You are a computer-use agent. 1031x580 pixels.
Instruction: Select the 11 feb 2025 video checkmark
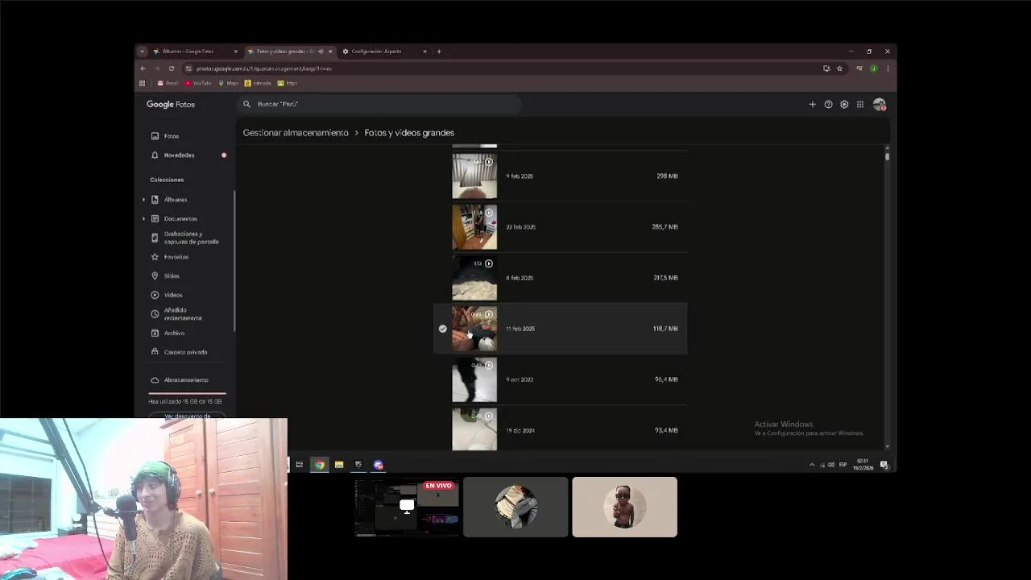pyautogui.click(x=442, y=329)
